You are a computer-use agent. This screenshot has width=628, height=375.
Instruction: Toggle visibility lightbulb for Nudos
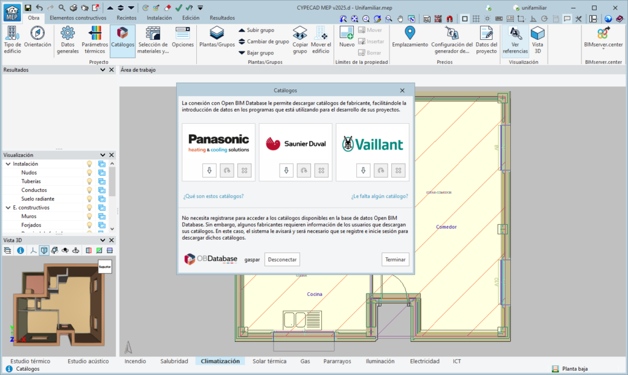pos(89,173)
